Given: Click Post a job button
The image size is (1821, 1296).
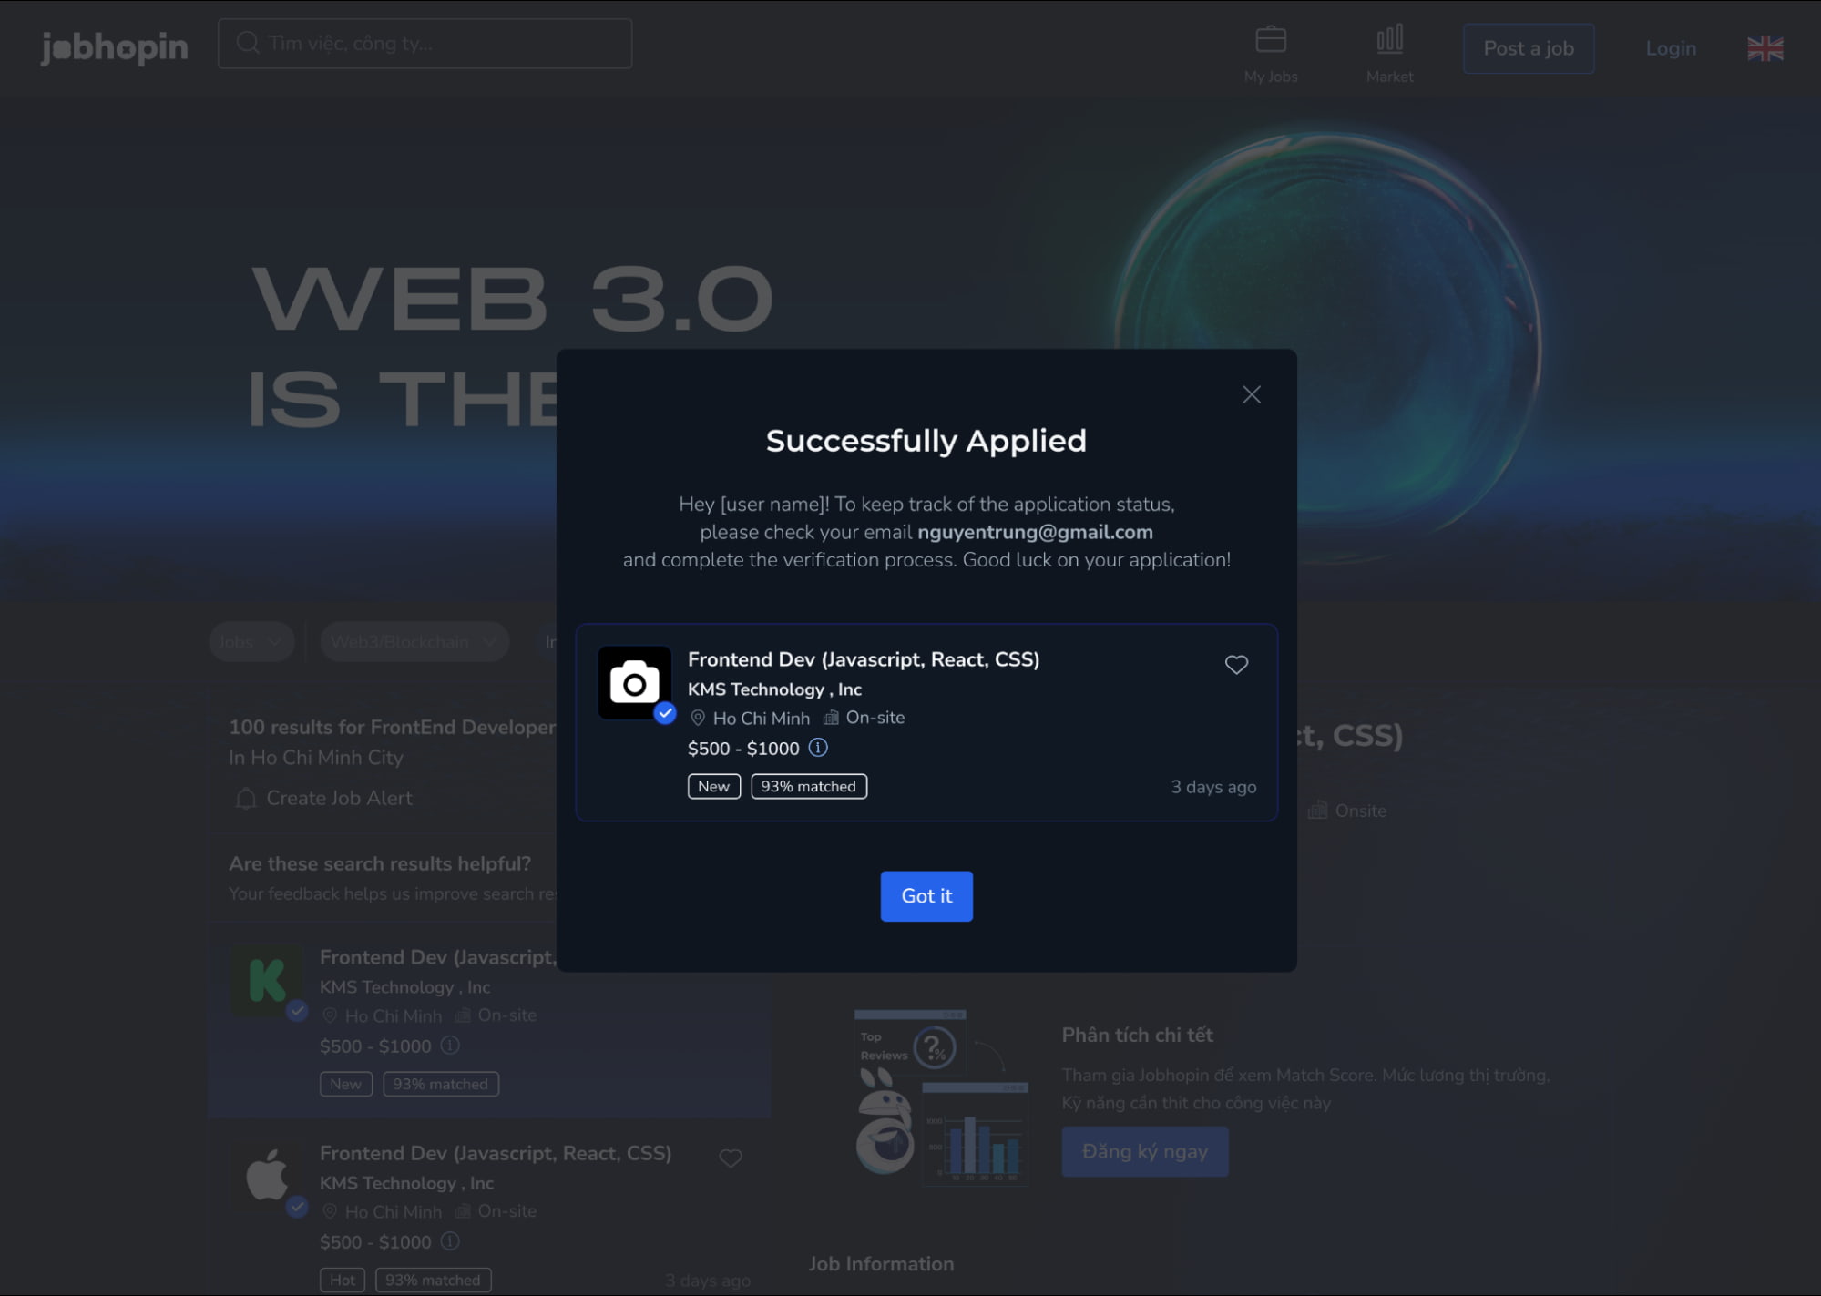Looking at the screenshot, I should (1528, 46).
